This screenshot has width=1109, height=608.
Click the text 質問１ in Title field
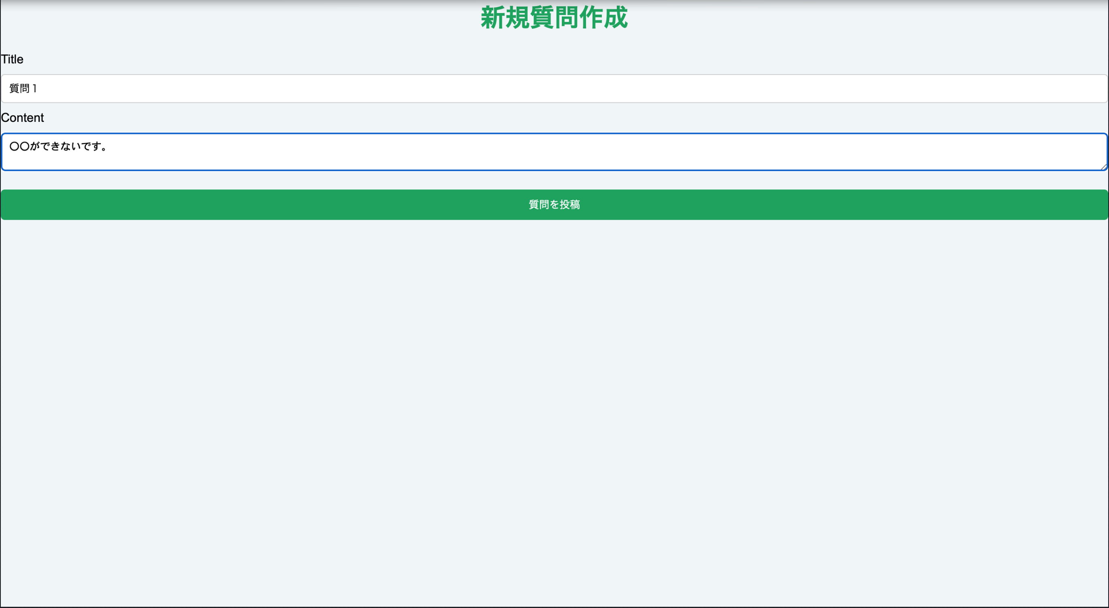tap(23, 89)
